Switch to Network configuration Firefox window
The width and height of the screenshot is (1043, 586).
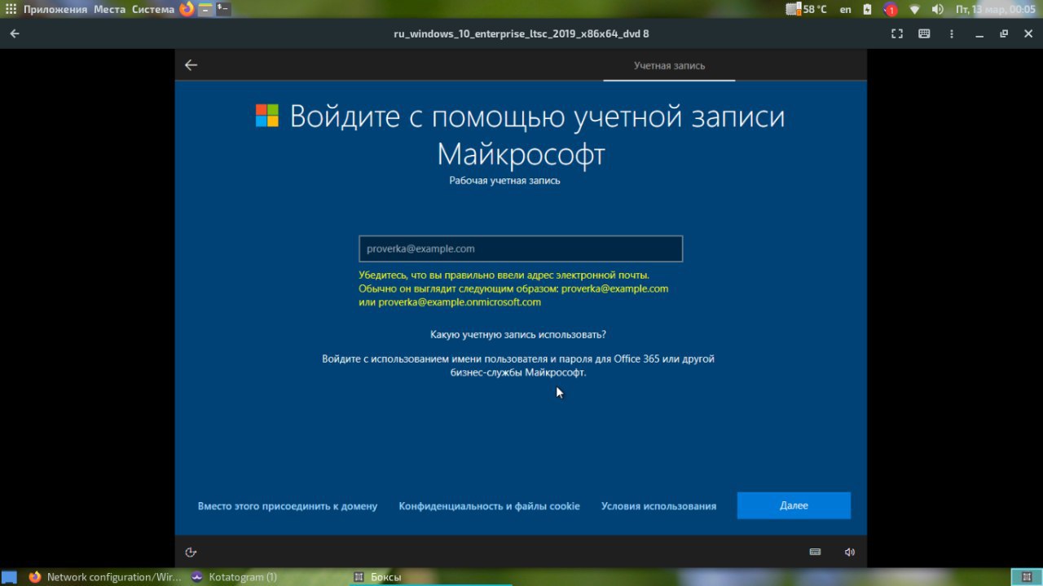pyautogui.click(x=104, y=577)
